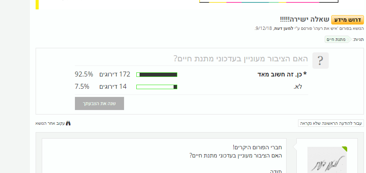Click the binoculars follow-topic icon

click(68, 123)
